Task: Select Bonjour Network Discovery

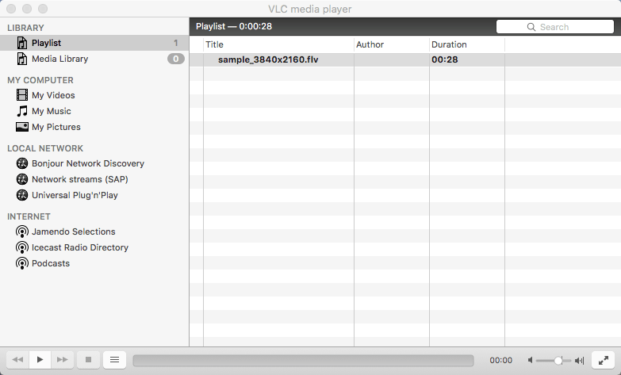Action: tap(88, 163)
